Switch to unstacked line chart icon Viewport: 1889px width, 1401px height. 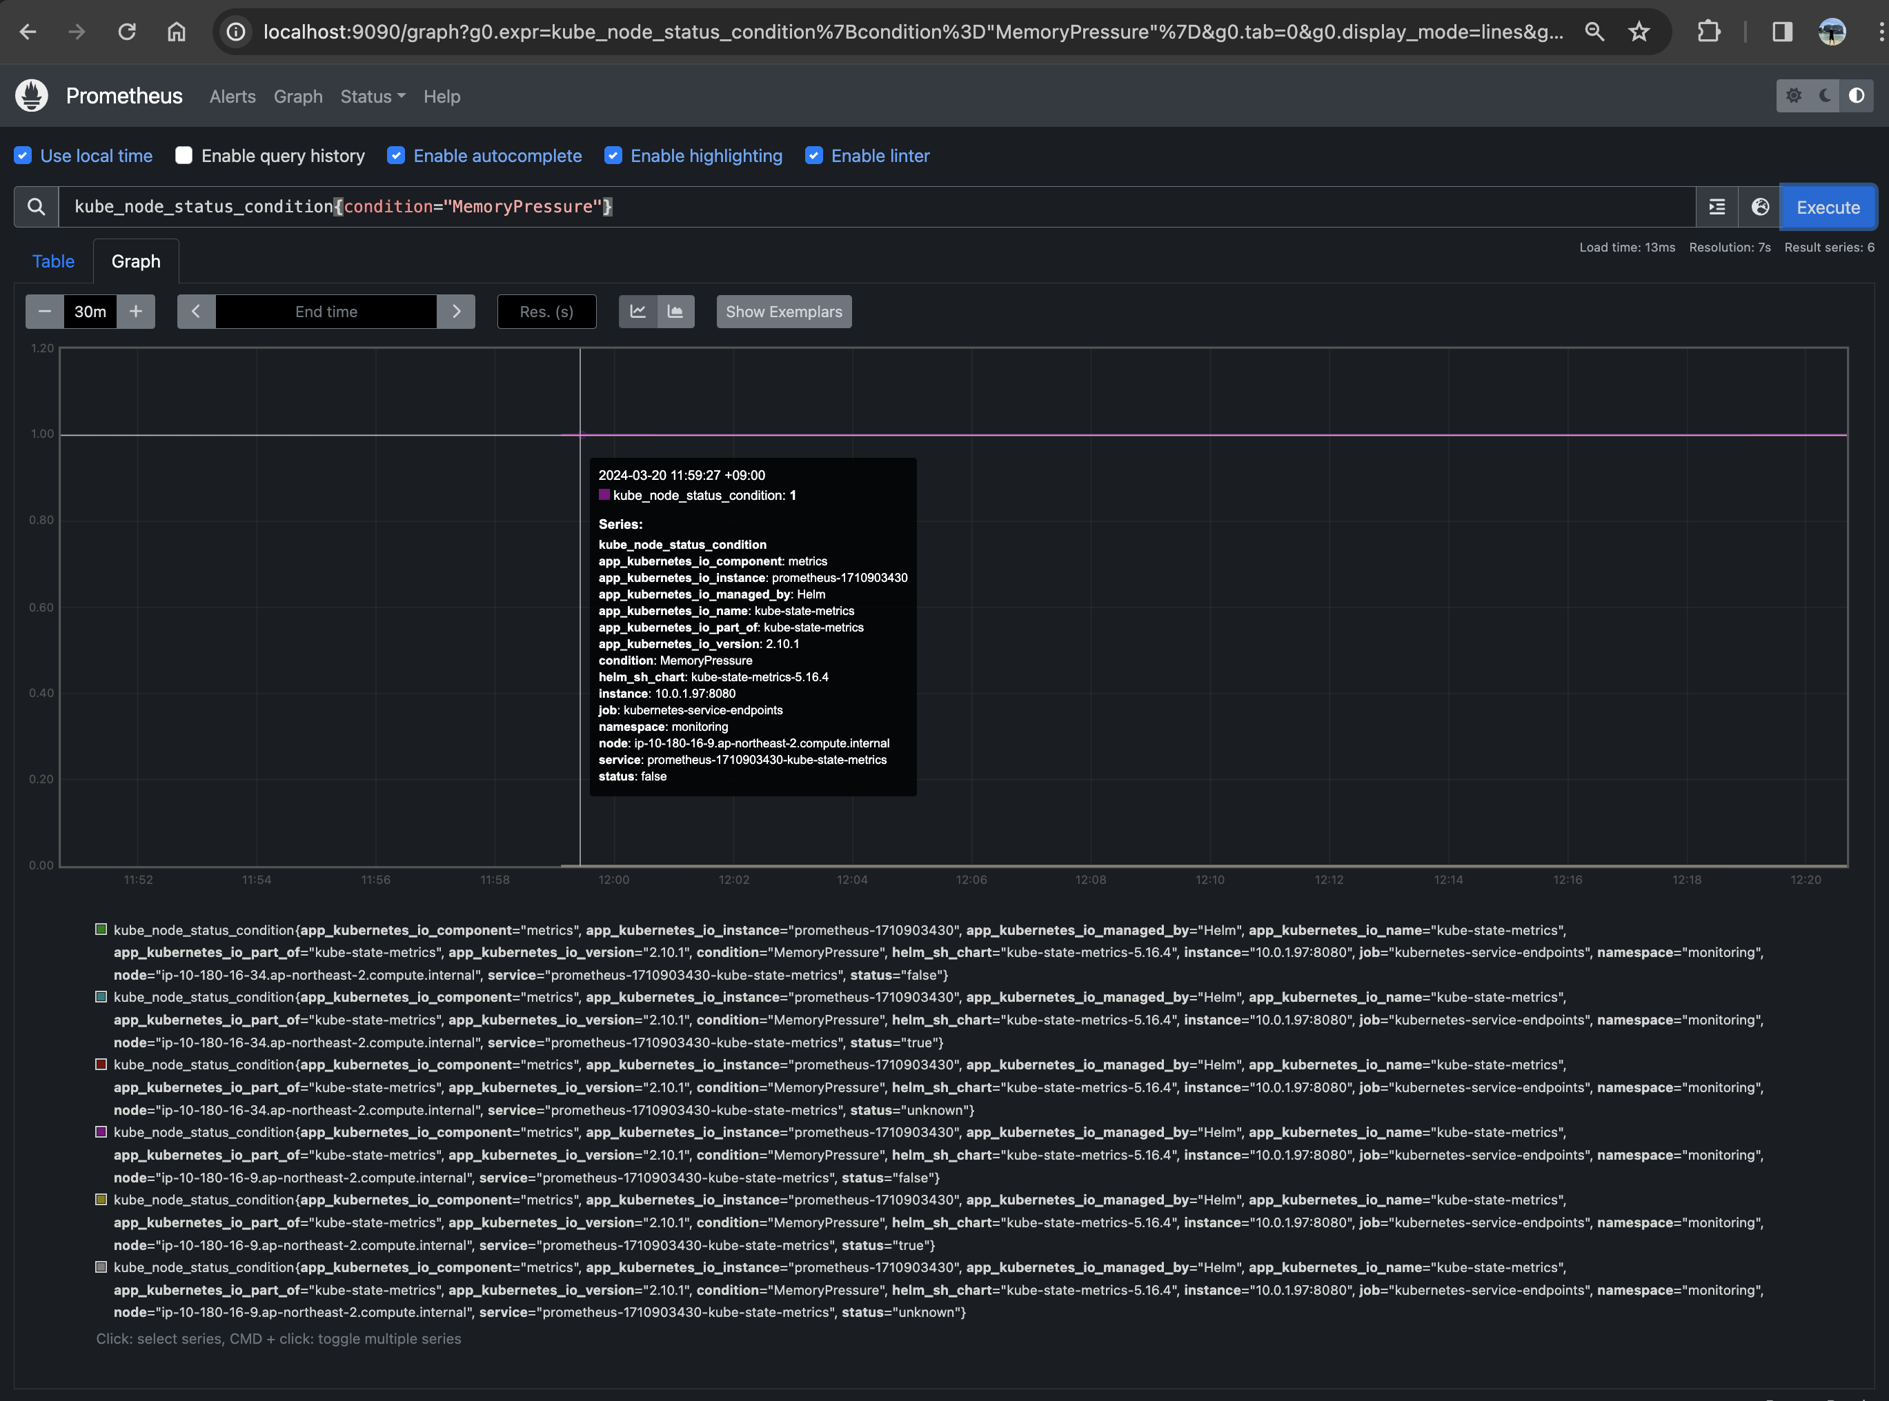[638, 311]
